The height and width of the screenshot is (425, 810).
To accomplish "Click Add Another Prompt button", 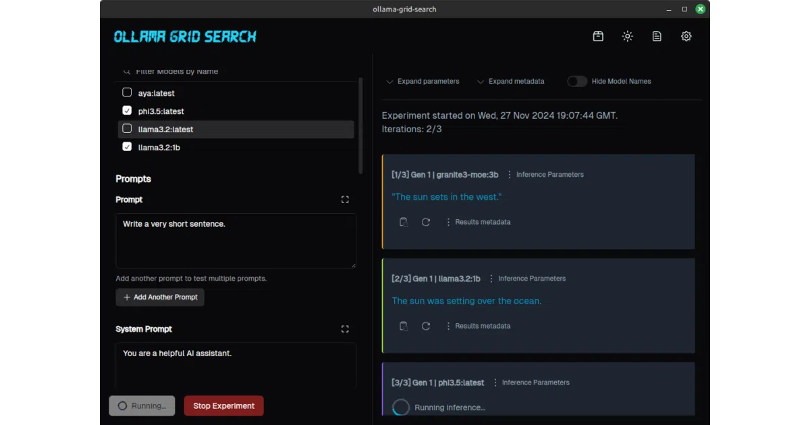I will pyautogui.click(x=160, y=297).
